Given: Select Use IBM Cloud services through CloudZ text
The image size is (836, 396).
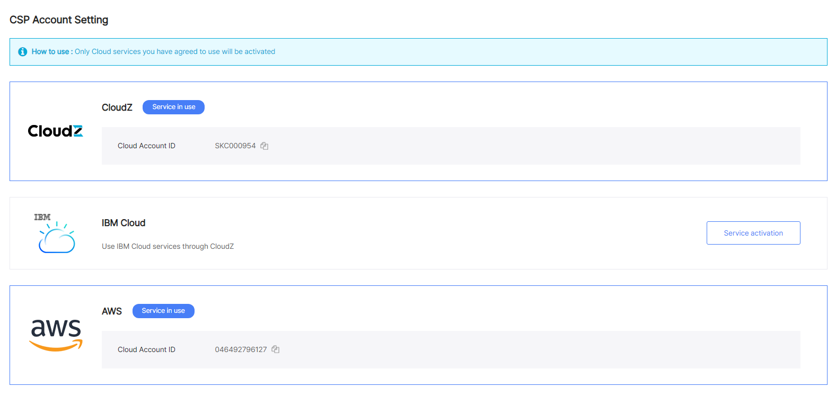Looking at the screenshot, I should (168, 246).
